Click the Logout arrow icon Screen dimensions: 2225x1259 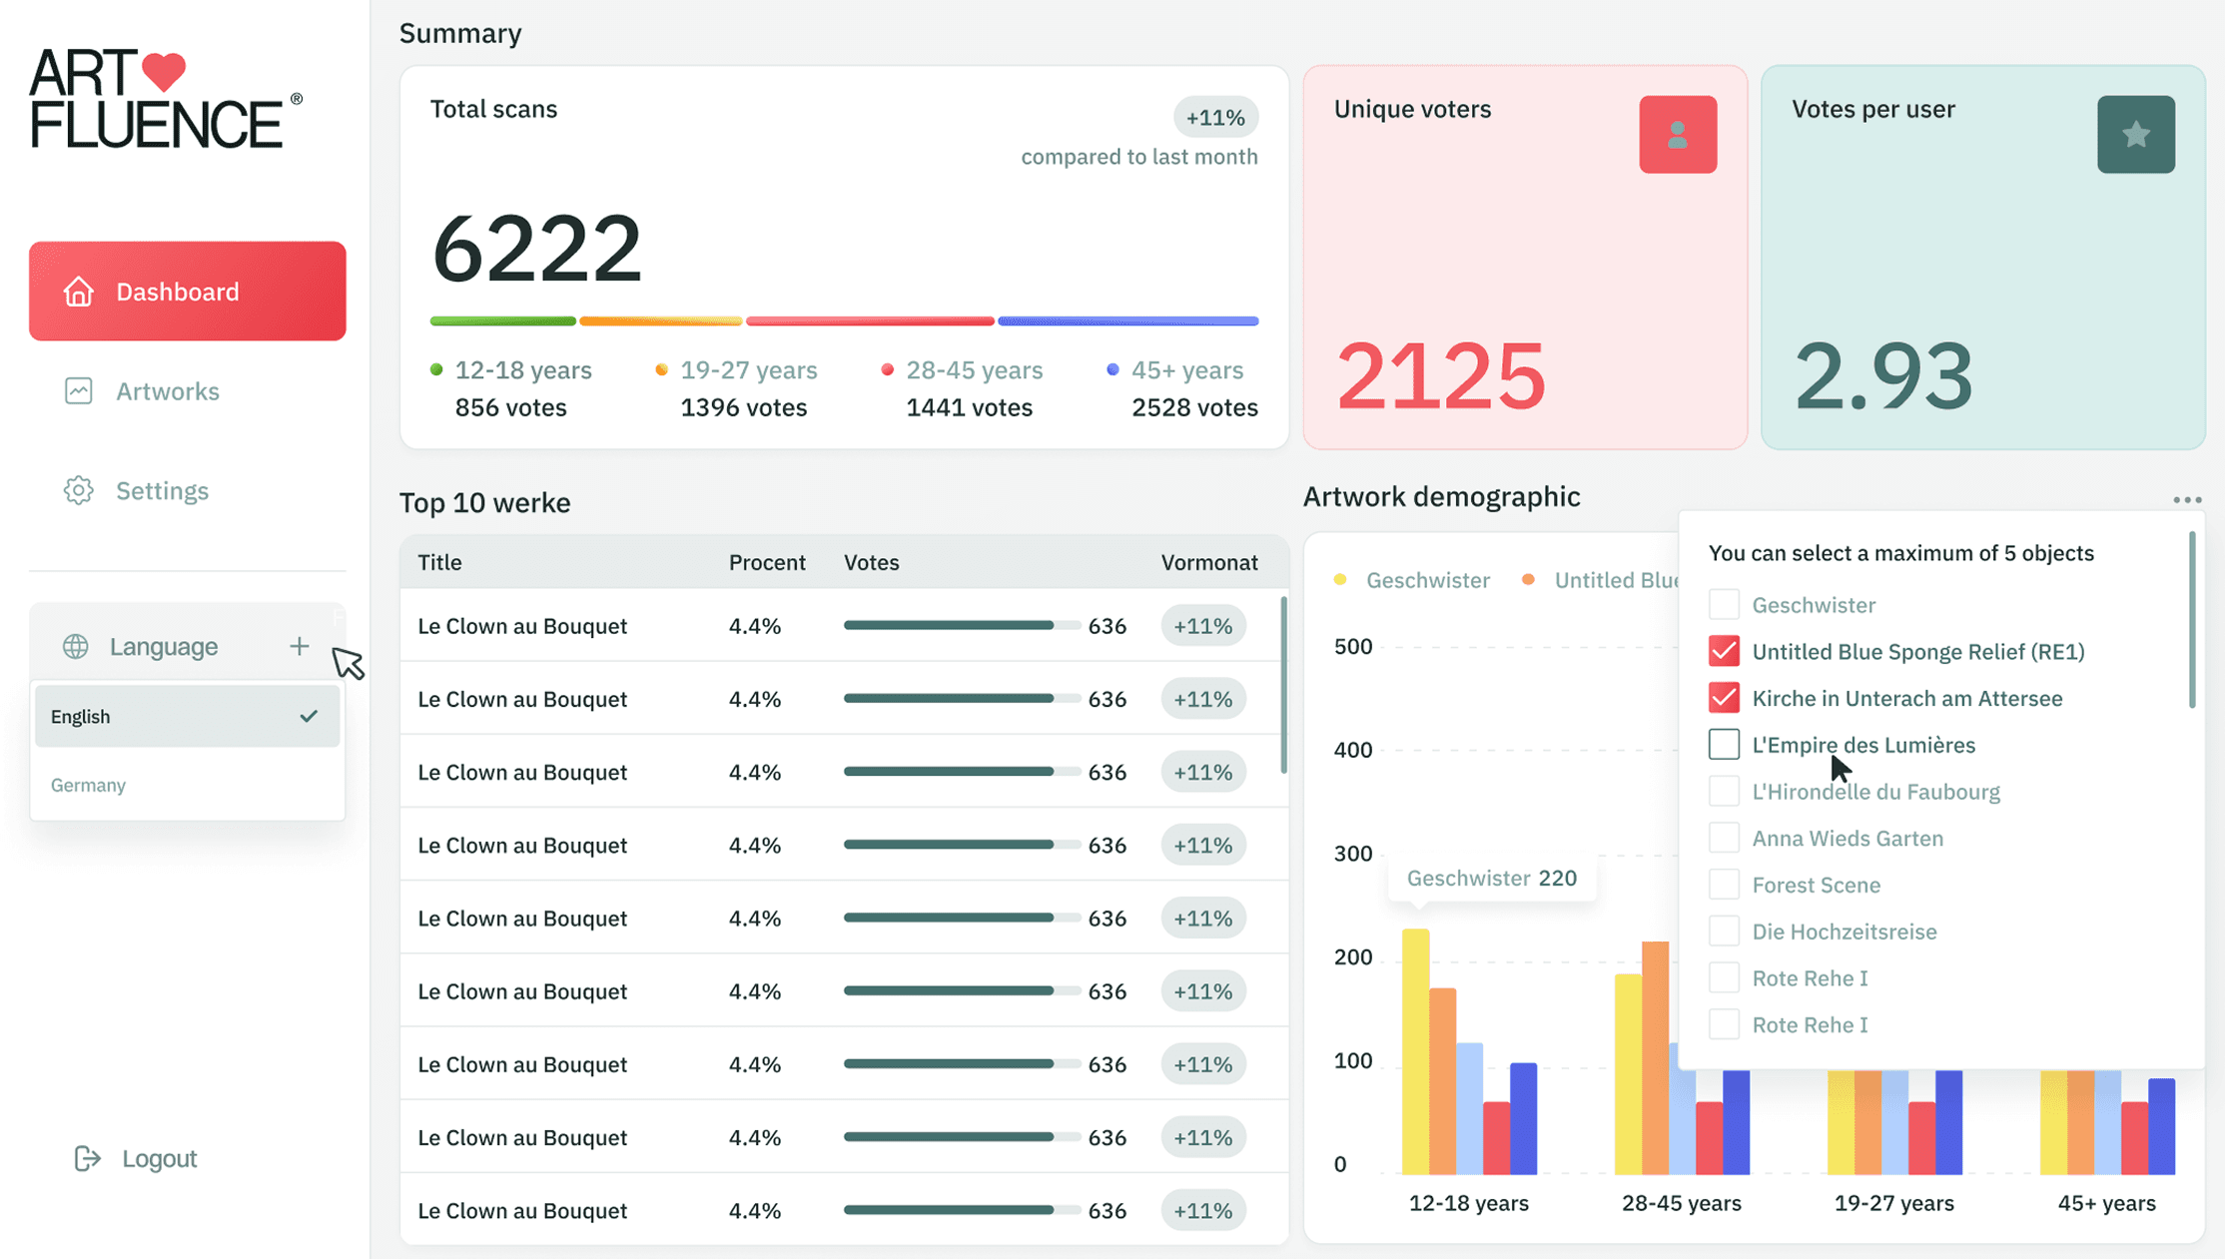click(x=88, y=1158)
